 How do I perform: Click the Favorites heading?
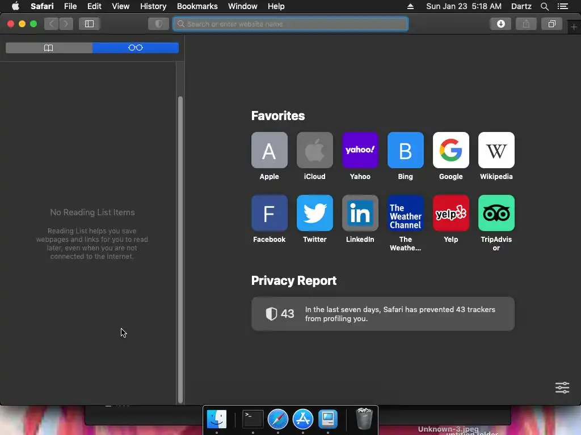click(x=278, y=116)
